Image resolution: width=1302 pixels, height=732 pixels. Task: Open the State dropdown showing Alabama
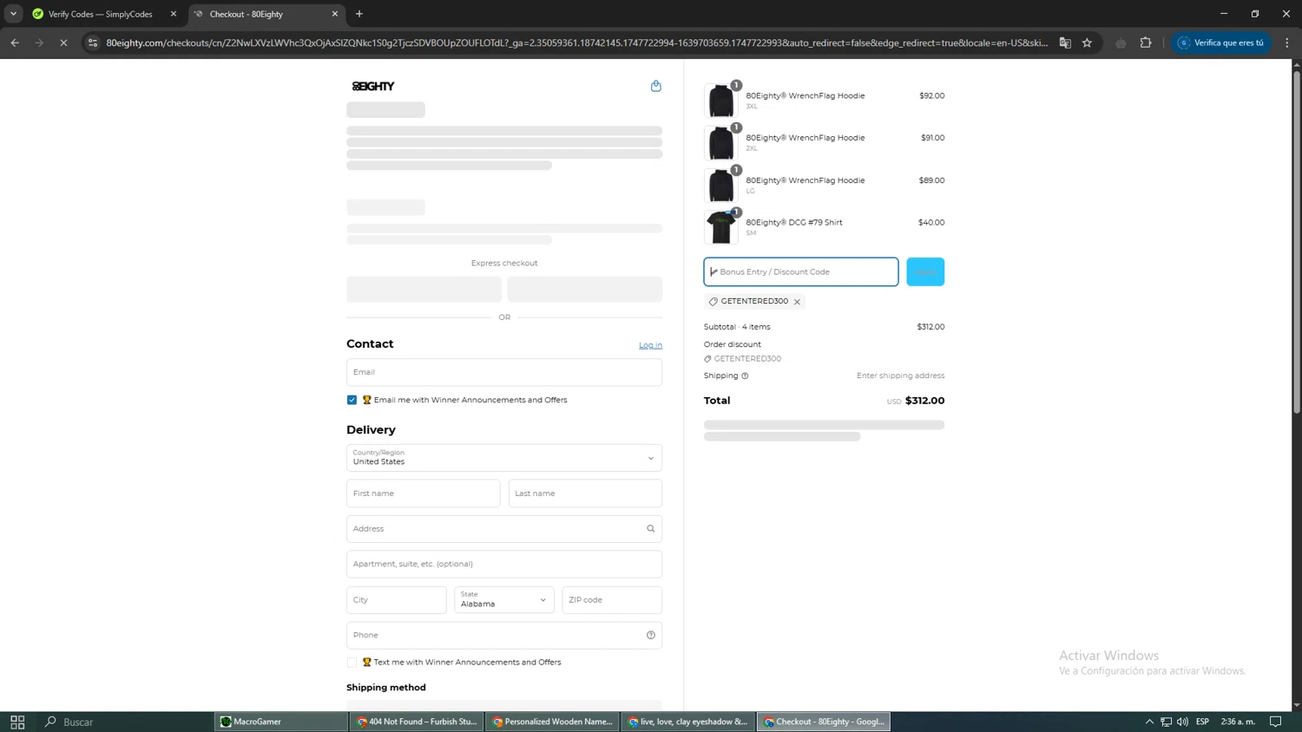pyautogui.click(x=503, y=600)
